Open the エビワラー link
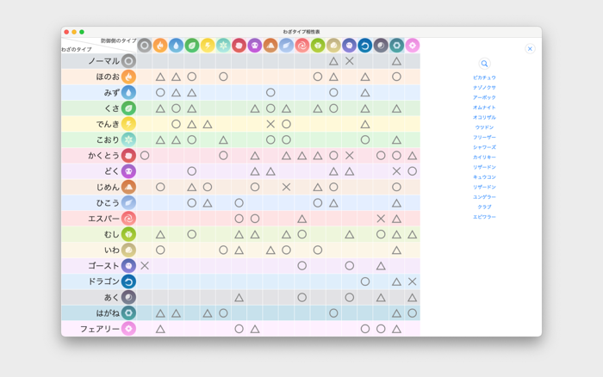This screenshot has width=603, height=377. pyautogui.click(x=484, y=217)
